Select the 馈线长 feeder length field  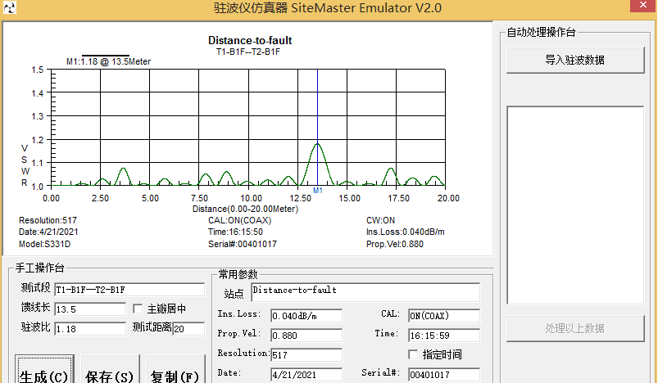[x=89, y=309]
